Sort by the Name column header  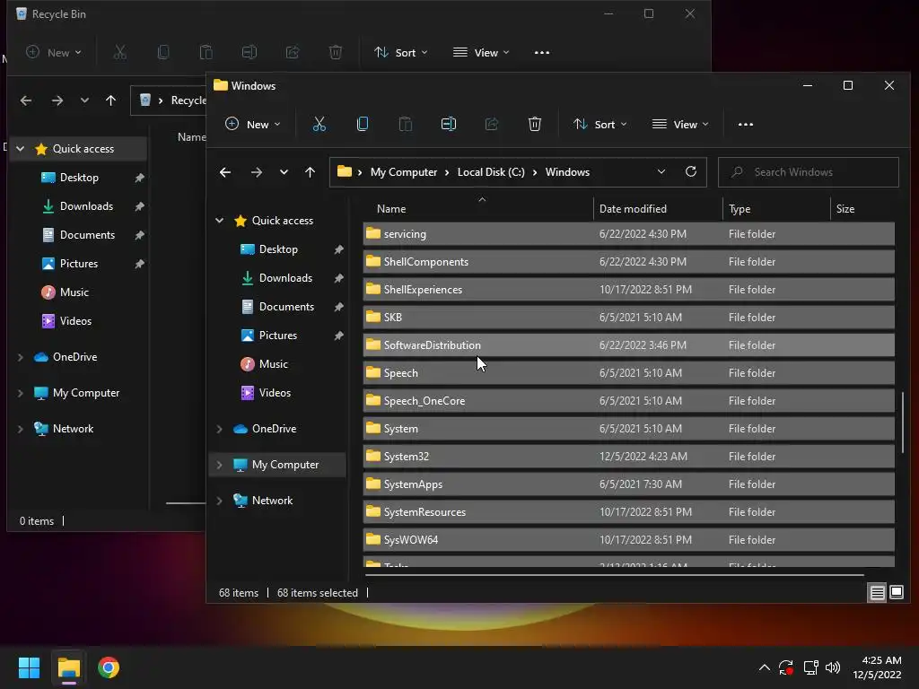pos(478,208)
